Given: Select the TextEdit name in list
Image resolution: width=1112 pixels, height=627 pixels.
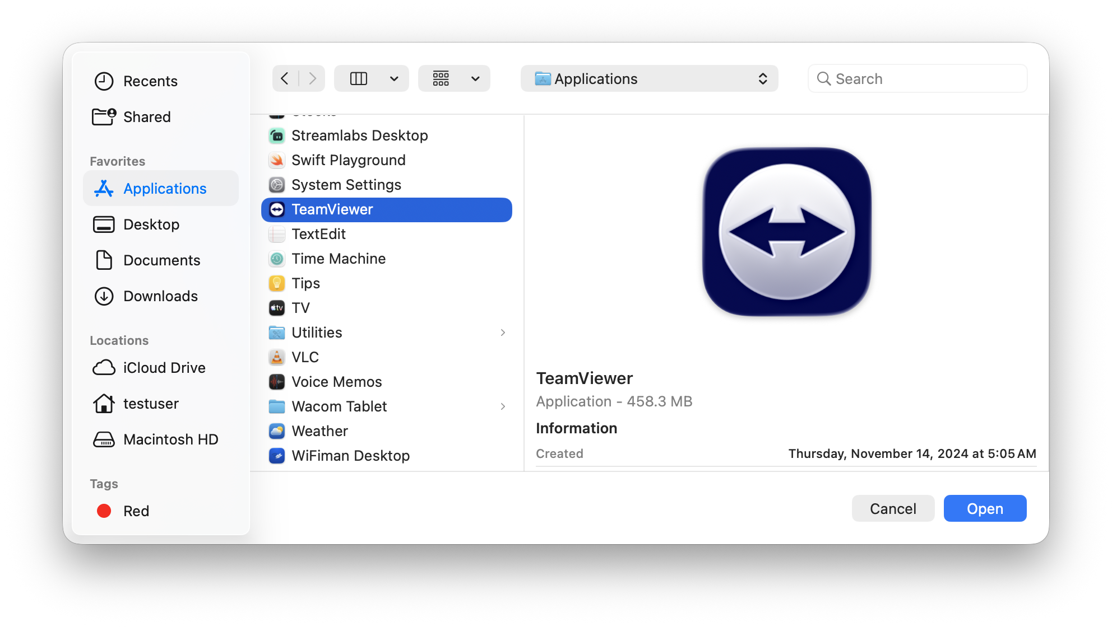Looking at the screenshot, I should click(x=319, y=234).
